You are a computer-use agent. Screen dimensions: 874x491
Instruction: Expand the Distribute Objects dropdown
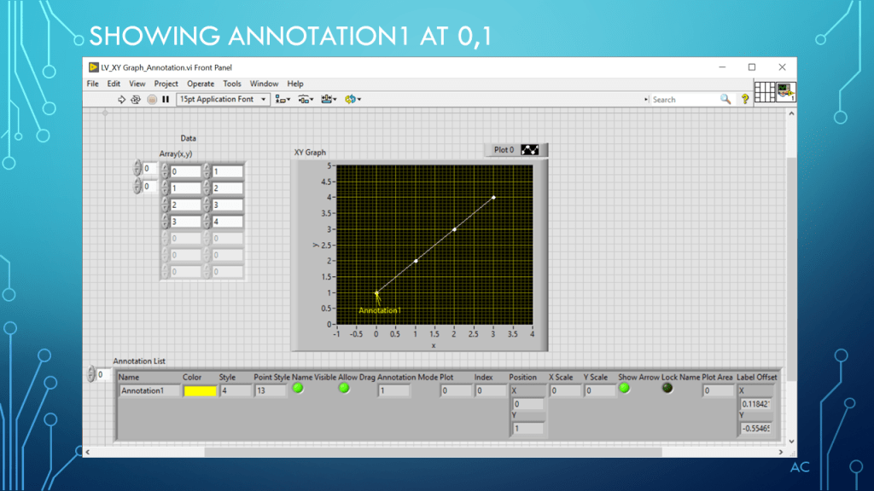(x=306, y=100)
